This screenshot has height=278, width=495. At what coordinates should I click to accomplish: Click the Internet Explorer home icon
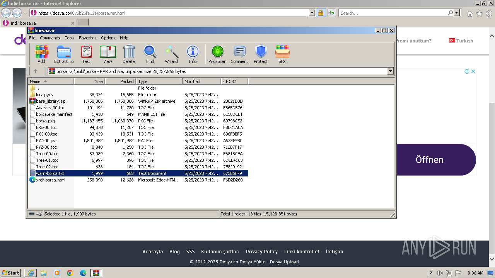pyautogui.click(x=469, y=14)
